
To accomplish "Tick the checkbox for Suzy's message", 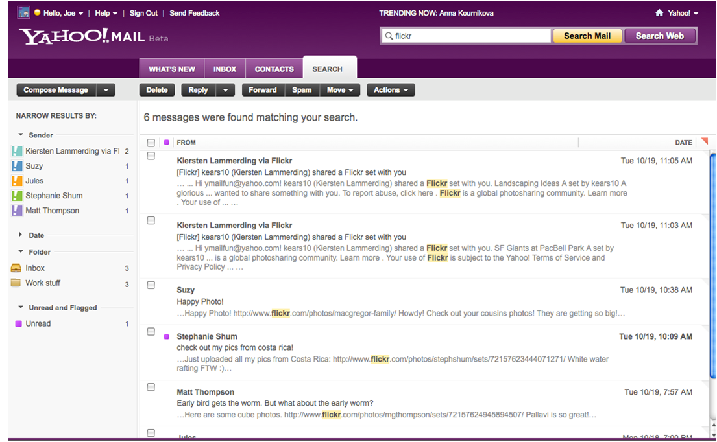I will (x=151, y=285).
